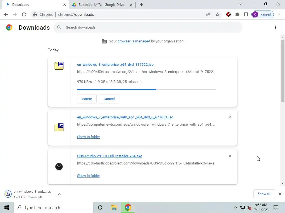Click the browser forward arrow

15,14
